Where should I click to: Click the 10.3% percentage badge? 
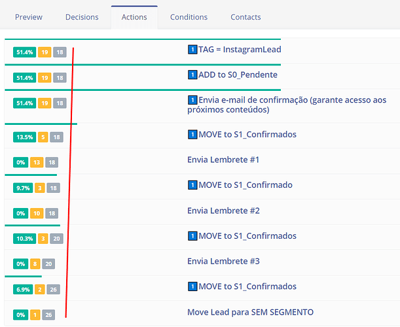click(x=24, y=239)
